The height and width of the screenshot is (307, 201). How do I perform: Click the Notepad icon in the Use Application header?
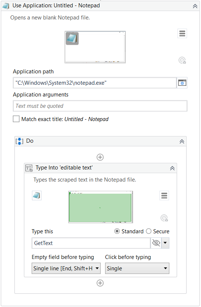click(6, 6)
